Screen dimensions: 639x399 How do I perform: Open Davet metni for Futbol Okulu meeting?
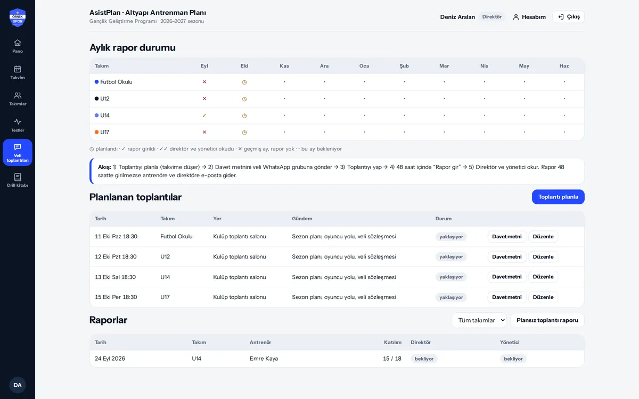coord(507,237)
